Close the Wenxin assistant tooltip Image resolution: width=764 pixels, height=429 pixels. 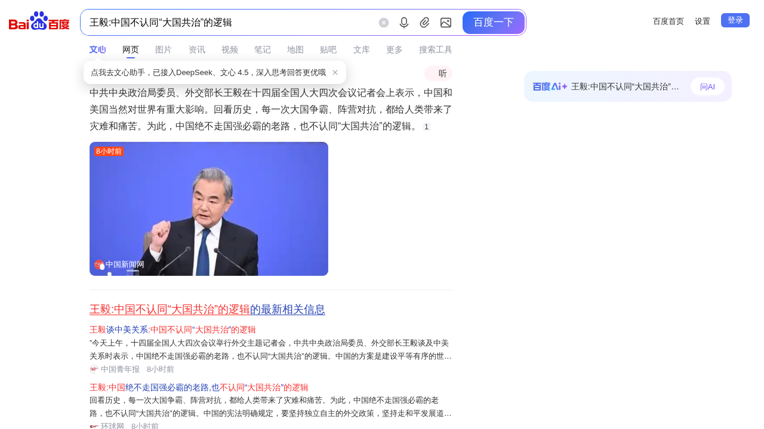coord(335,73)
